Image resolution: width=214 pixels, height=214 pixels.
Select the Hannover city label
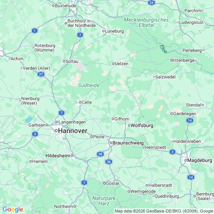click(x=73, y=131)
